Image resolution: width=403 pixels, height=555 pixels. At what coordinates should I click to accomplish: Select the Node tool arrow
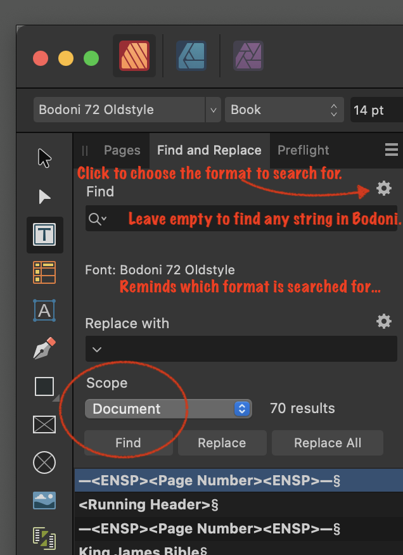click(44, 197)
